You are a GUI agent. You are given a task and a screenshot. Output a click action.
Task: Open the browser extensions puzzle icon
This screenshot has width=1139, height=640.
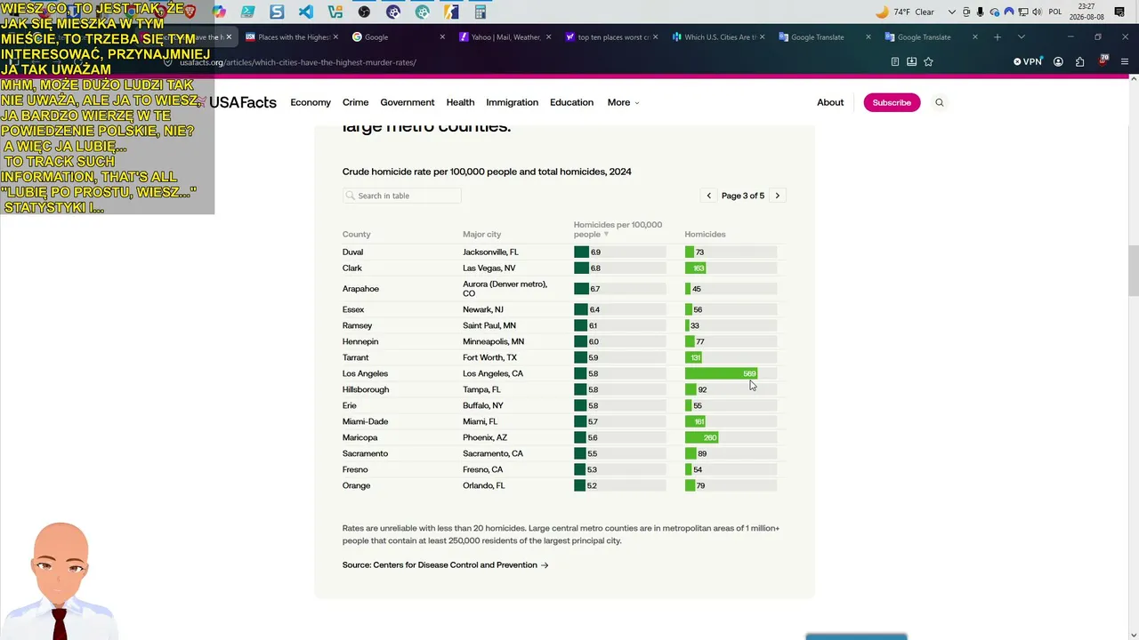coord(1079,61)
